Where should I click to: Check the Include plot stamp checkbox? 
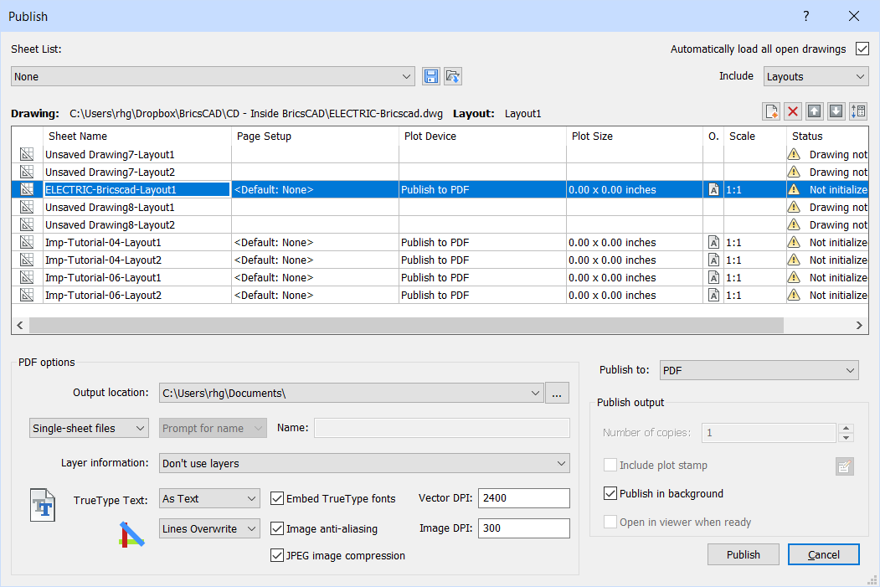(x=610, y=466)
